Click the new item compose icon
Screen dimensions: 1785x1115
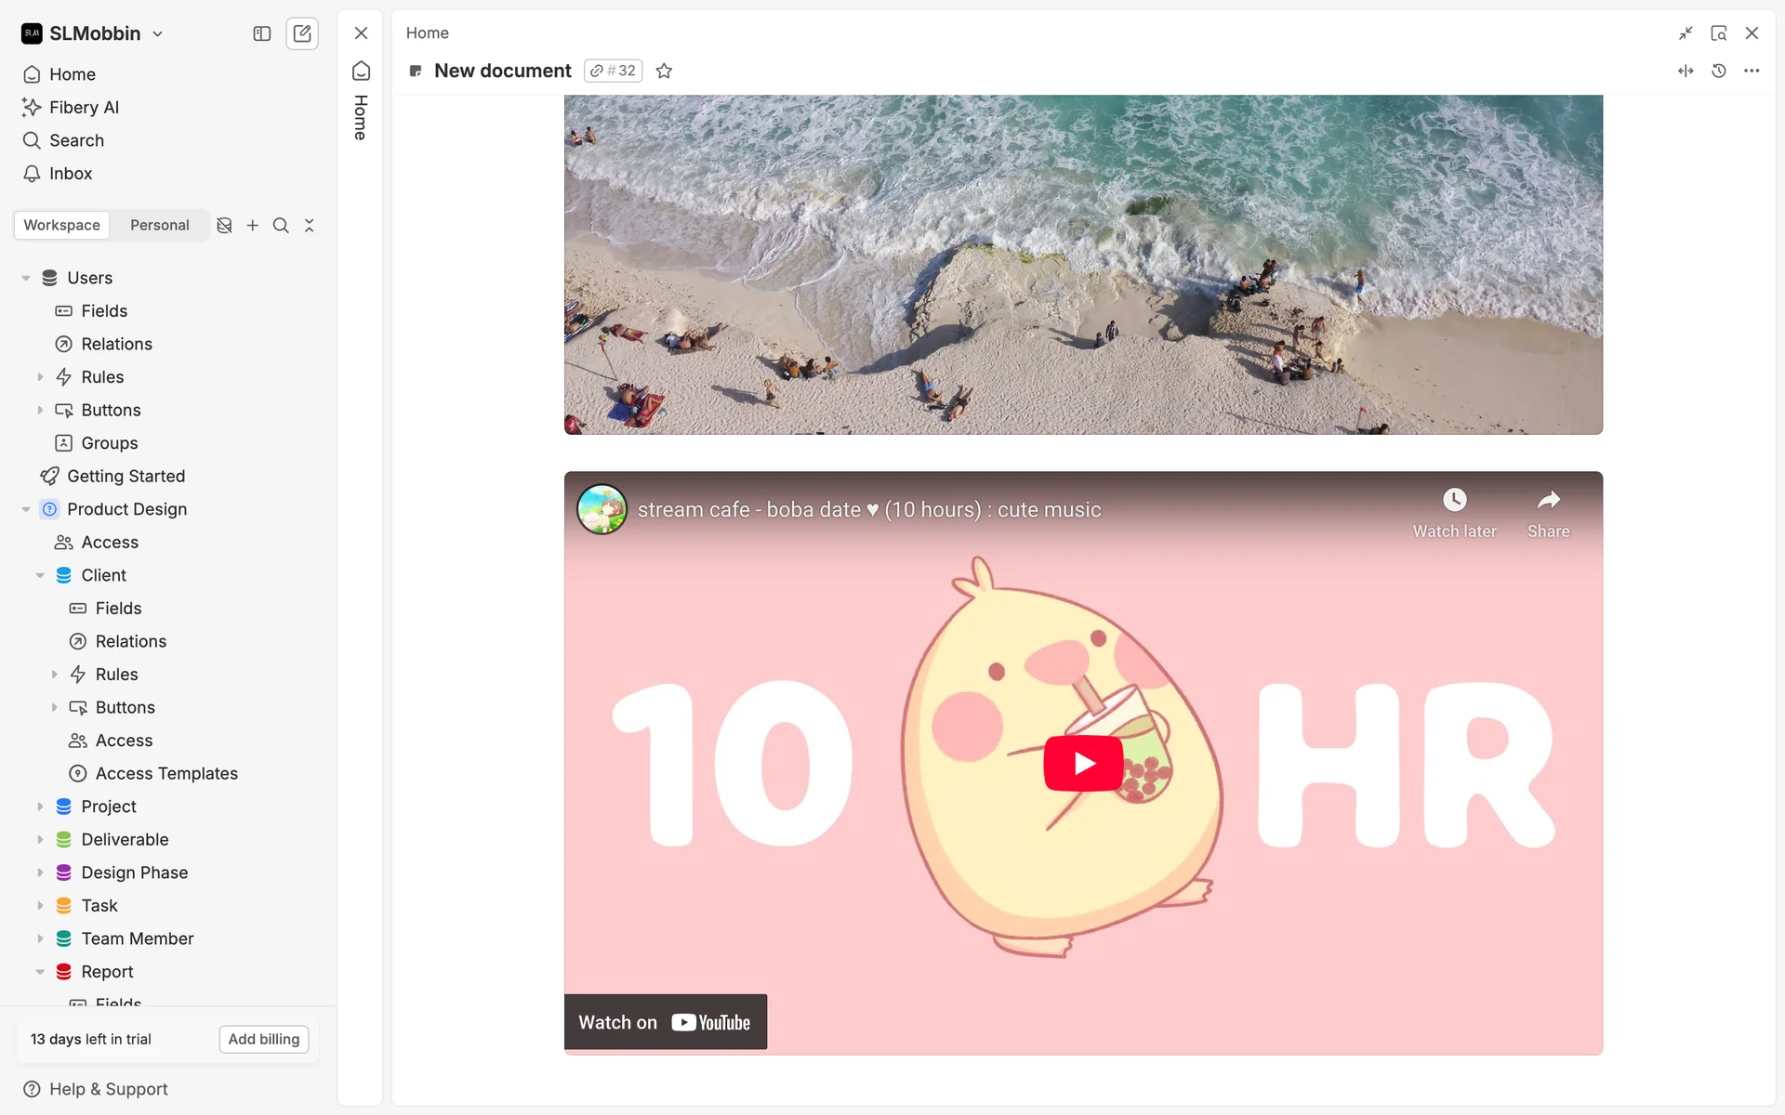coord(302,33)
